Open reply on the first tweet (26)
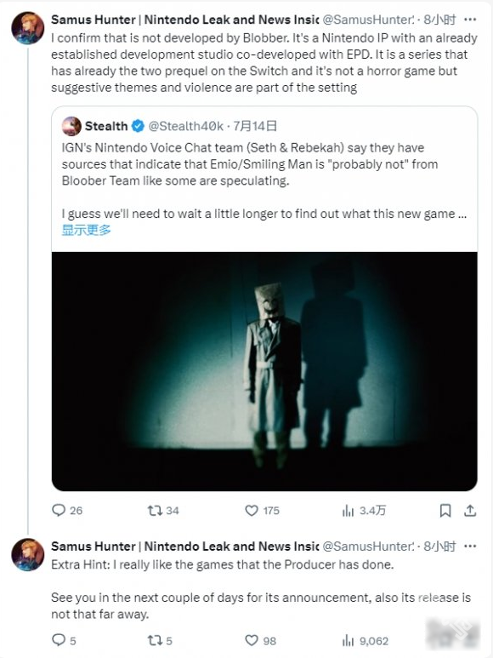Screen dimensions: 493x658 click(67, 510)
